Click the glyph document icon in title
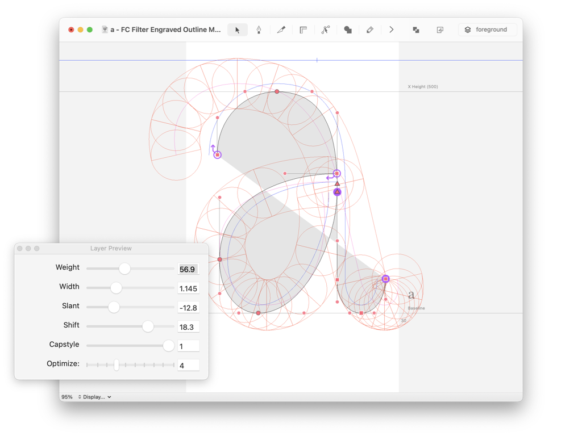This screenshot has height=436, width=582. (x=105, y=30)
